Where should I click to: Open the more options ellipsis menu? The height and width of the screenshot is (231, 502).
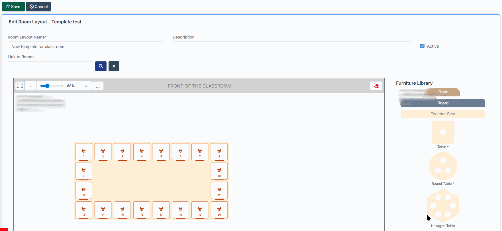tap(98, 86)
